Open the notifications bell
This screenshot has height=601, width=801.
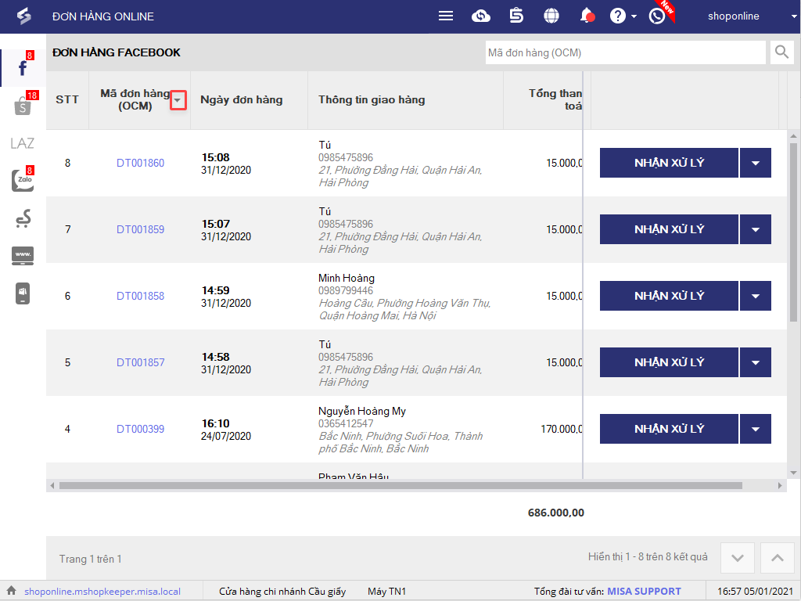click(x=586, y=16)
